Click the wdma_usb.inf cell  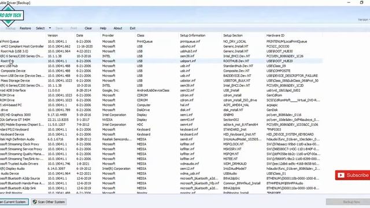[x=190, y=173]
